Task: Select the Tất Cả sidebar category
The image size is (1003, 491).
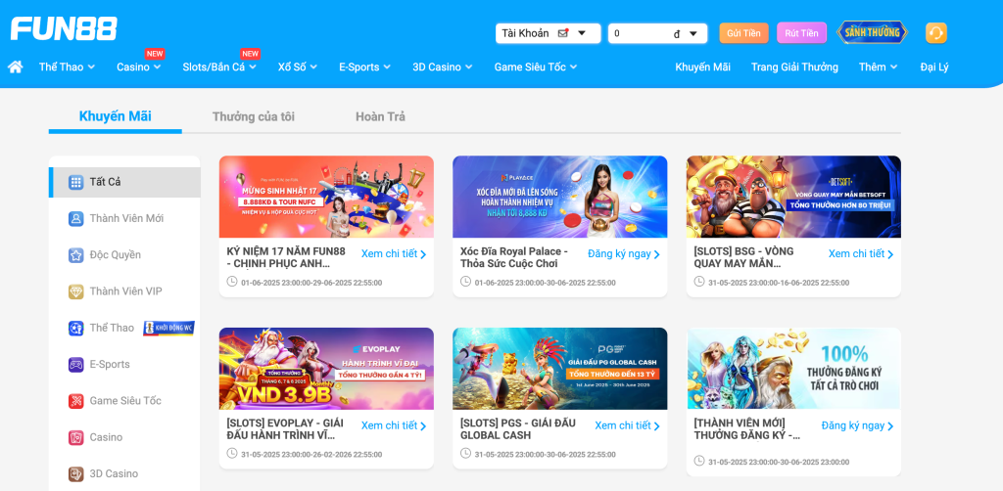Action: pos(124,182)
